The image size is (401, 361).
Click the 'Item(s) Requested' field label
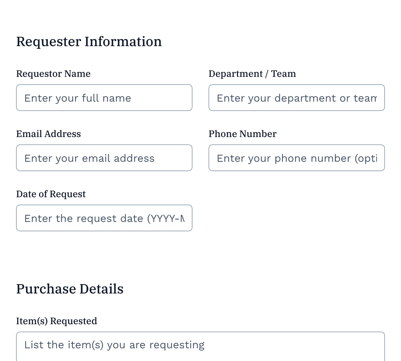pos(56,321)
